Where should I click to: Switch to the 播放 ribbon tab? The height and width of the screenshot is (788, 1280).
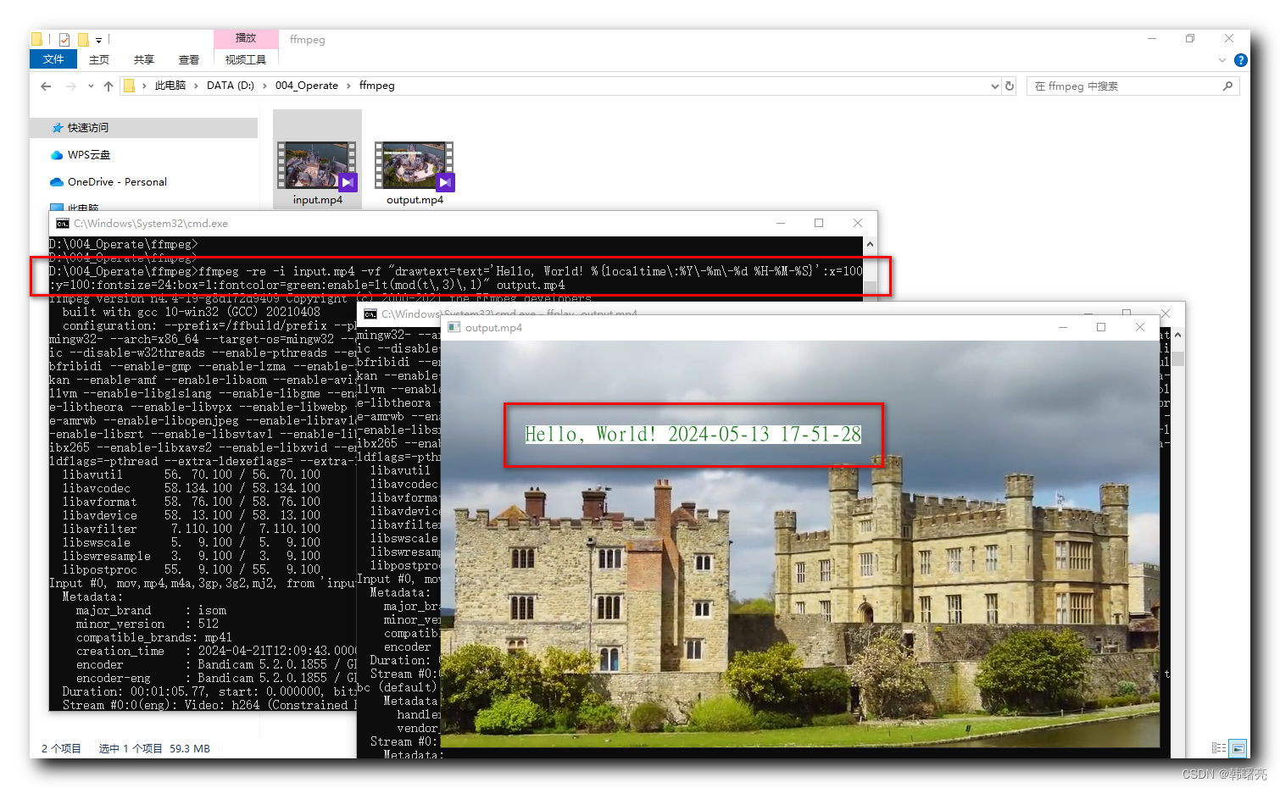pyautogui.click(x=245, y=37)
